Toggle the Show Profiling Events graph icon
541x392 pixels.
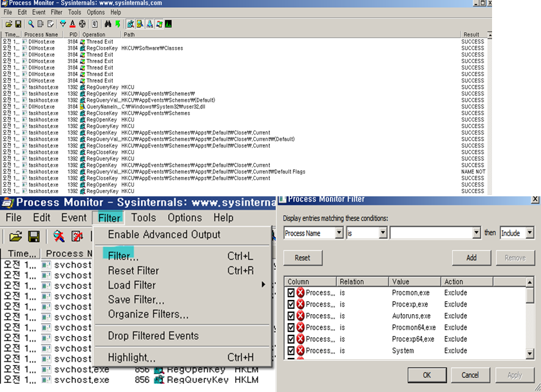pos(168,24)
